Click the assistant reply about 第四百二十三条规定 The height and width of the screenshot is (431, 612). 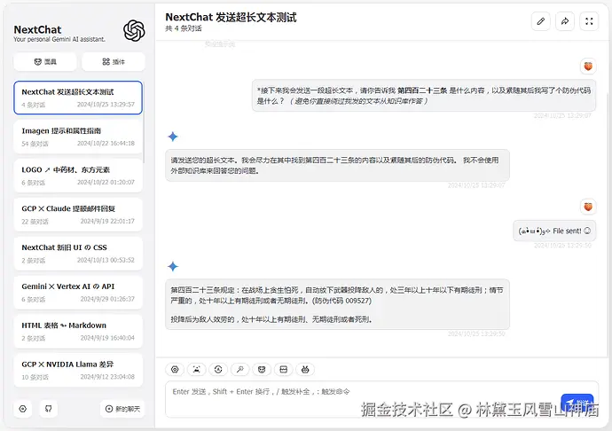coord(337,304)
